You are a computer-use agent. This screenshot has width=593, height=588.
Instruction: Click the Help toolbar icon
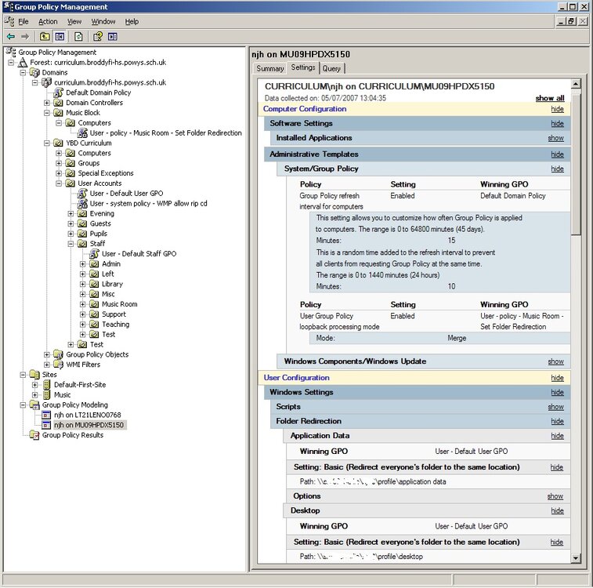(x=98, y=37)
